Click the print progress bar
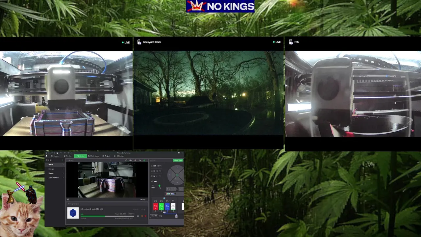Screen dimensions: 421x237 (107, 216)
